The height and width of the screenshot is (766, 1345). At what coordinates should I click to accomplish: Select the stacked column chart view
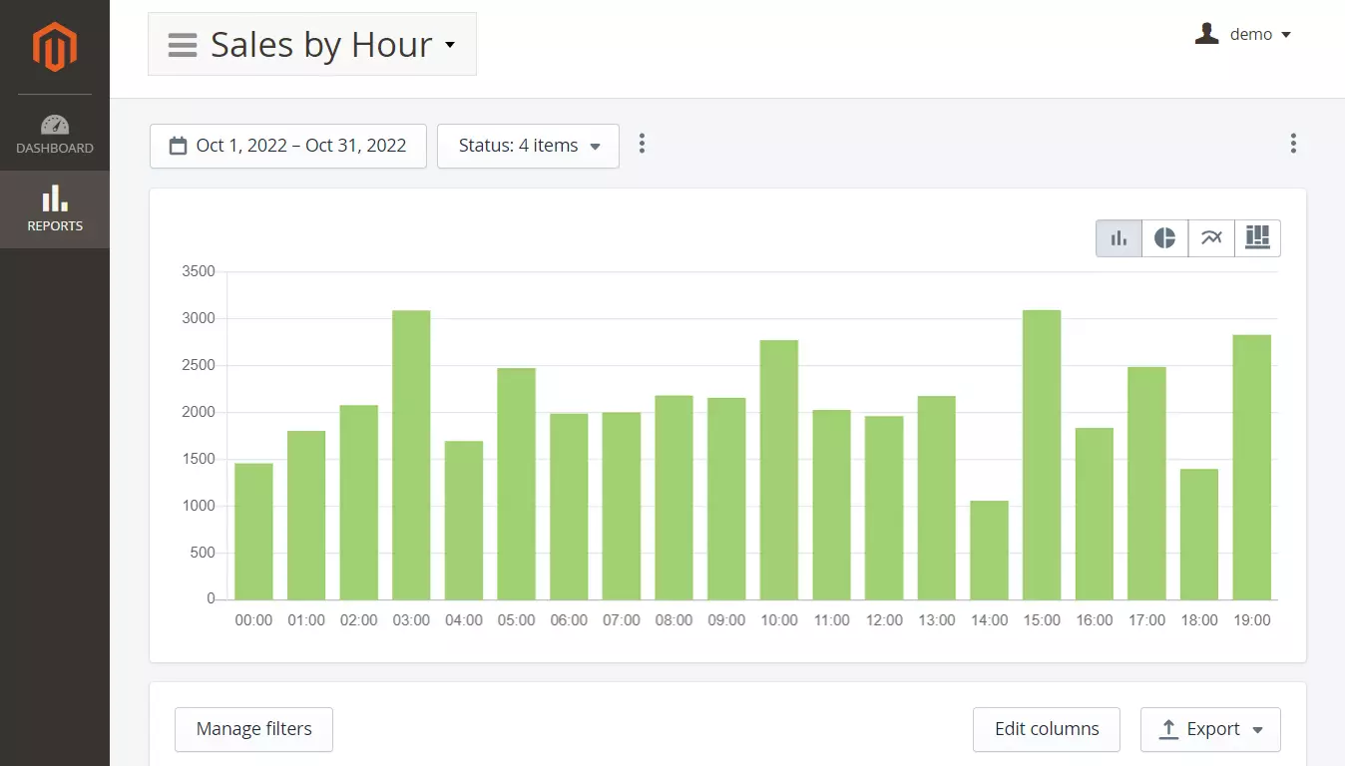point(1257,238)
